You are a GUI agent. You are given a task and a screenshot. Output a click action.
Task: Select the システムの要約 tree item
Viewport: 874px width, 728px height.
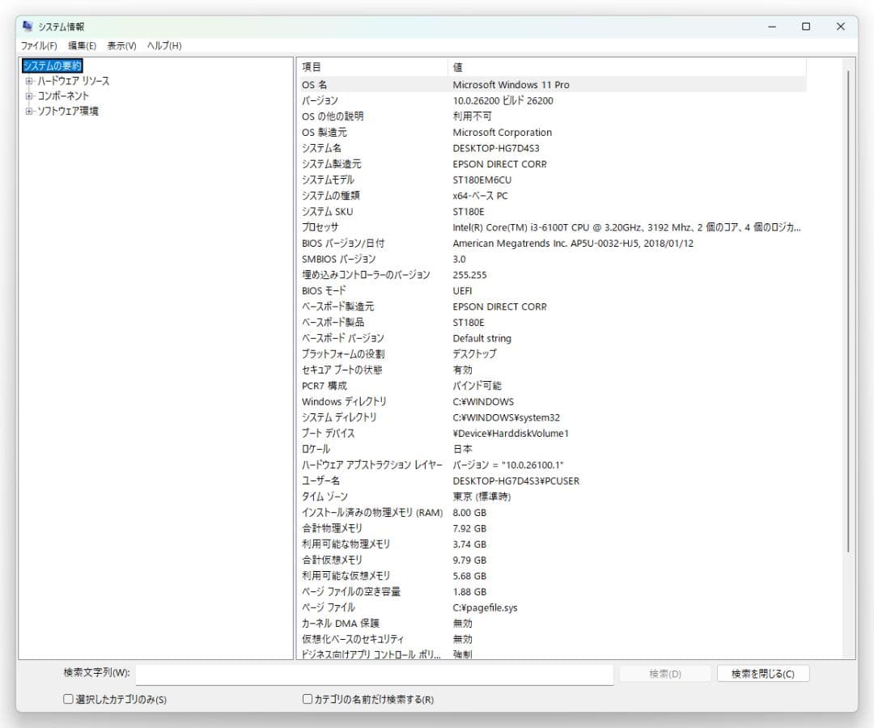(x=51, y=66)
